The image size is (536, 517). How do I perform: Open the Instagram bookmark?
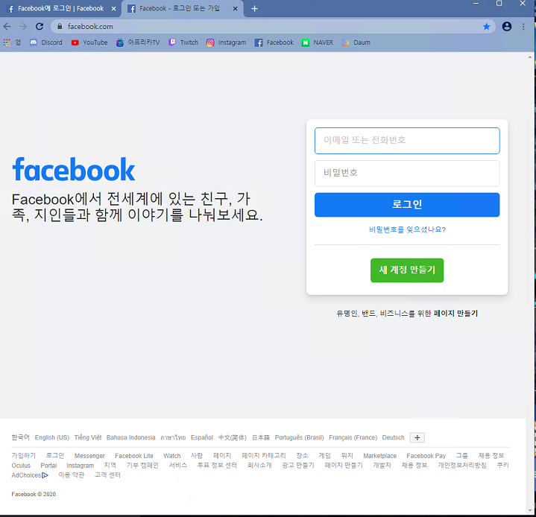pyautogui.click(x=226, y=42)
